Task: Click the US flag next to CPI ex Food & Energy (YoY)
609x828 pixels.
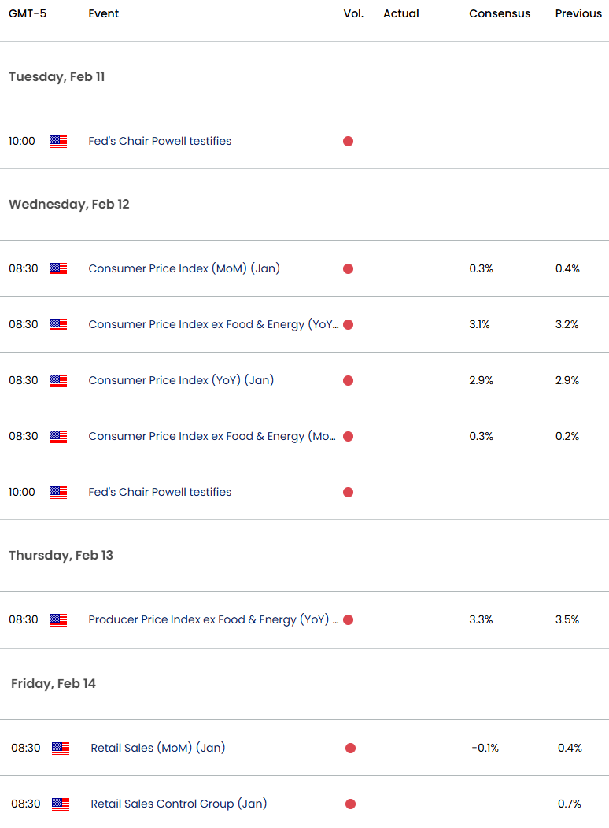Action: coord(58,324)
